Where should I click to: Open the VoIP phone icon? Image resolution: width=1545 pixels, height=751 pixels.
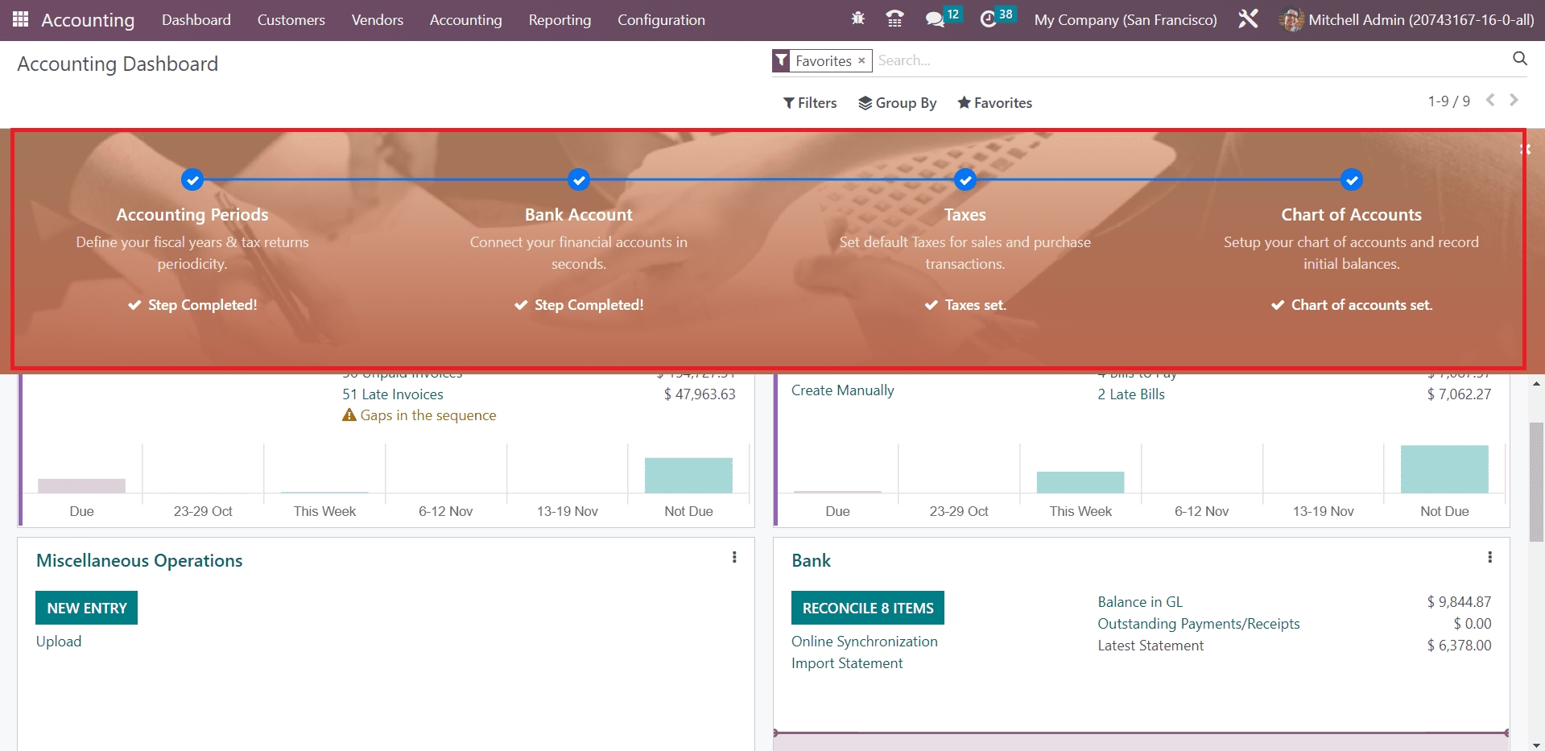coord(894,19)
